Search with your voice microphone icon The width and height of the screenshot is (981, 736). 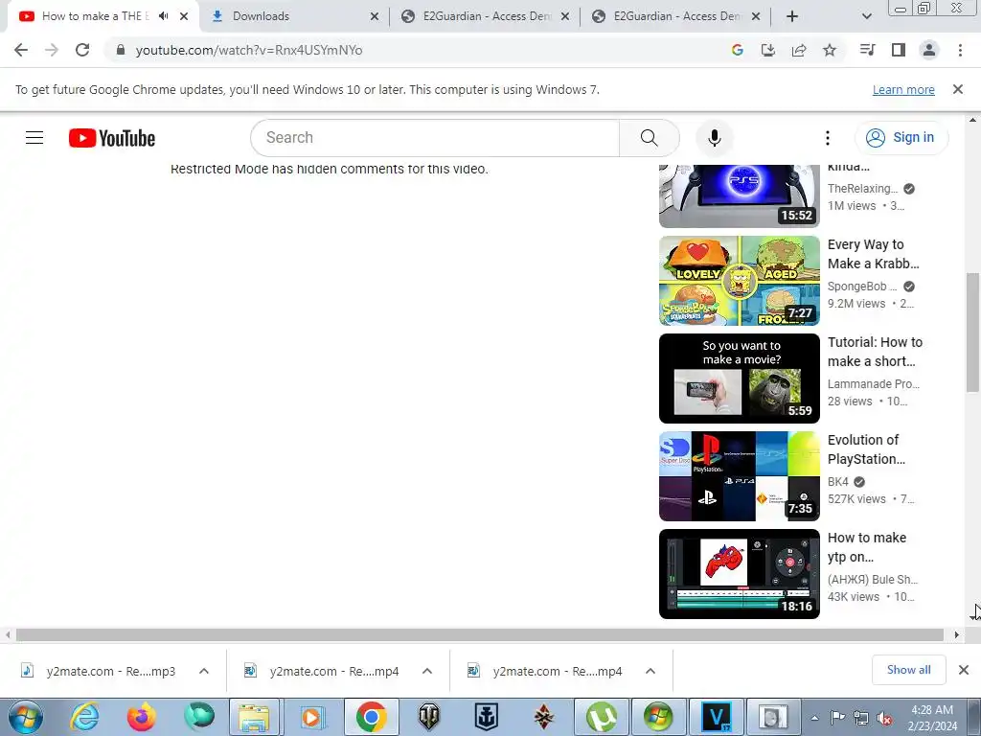(714, 138)
